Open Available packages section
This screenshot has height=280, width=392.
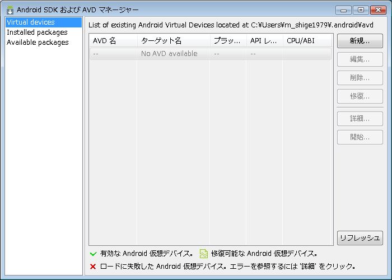coord(38,43)
